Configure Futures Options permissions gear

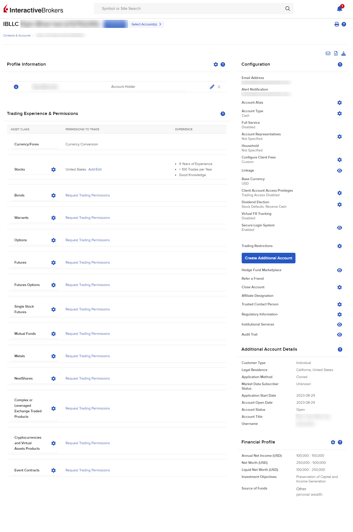54,285
